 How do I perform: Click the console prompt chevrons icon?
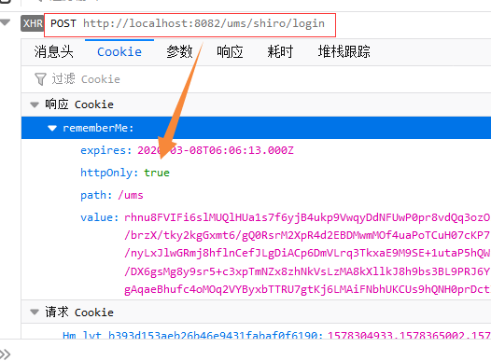pos(6,354)
